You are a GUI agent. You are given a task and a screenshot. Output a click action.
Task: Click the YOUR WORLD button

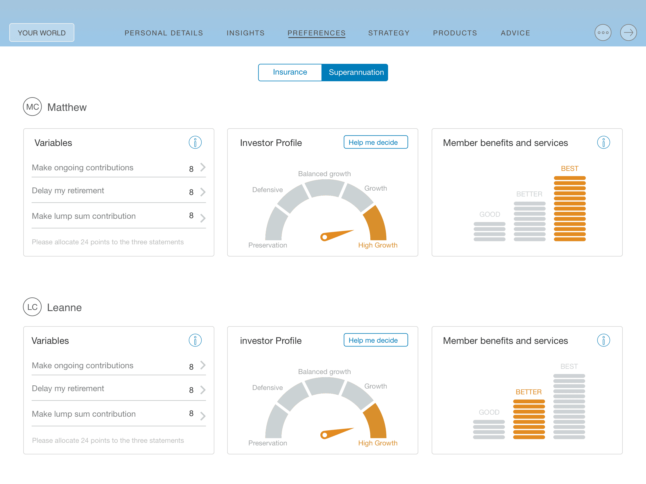point(42,33)
